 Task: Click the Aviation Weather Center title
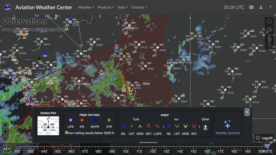[x=44, y=7]
